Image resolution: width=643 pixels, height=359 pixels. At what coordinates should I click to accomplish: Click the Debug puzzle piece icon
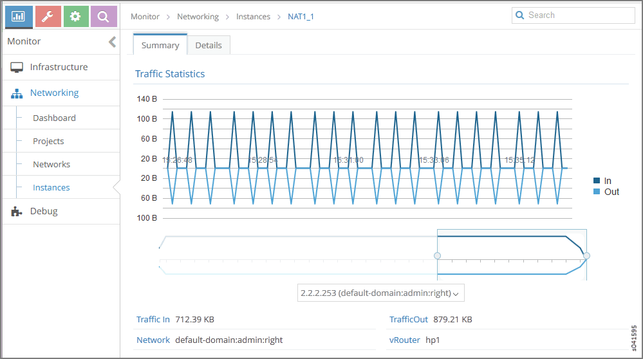pos(17,212)
